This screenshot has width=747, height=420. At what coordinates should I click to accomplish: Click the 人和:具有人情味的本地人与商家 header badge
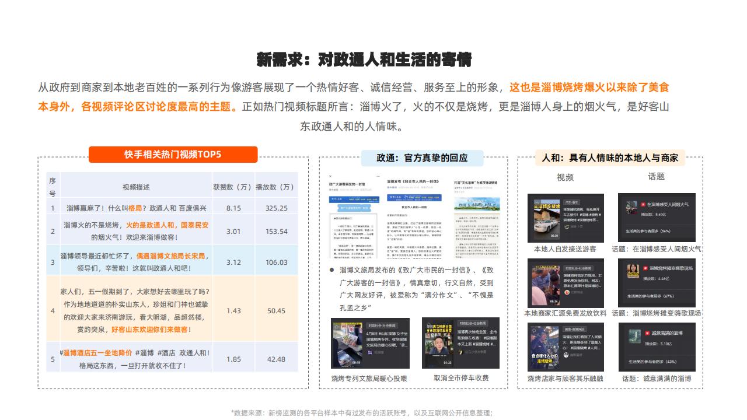610,158
